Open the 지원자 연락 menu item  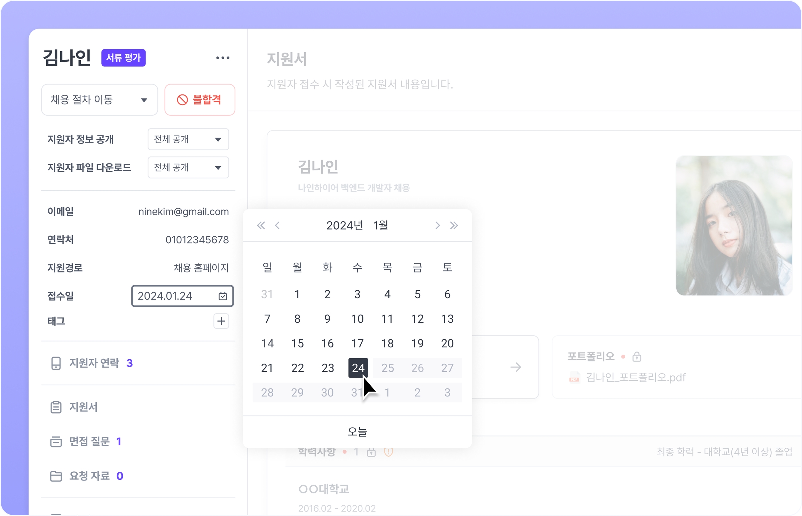coord(94,363)
